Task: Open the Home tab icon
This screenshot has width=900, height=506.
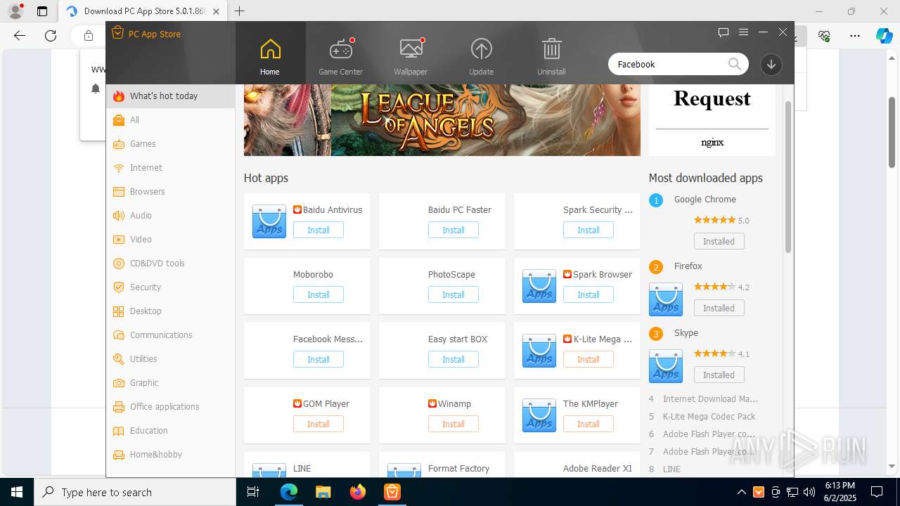Action: (270, 49)
